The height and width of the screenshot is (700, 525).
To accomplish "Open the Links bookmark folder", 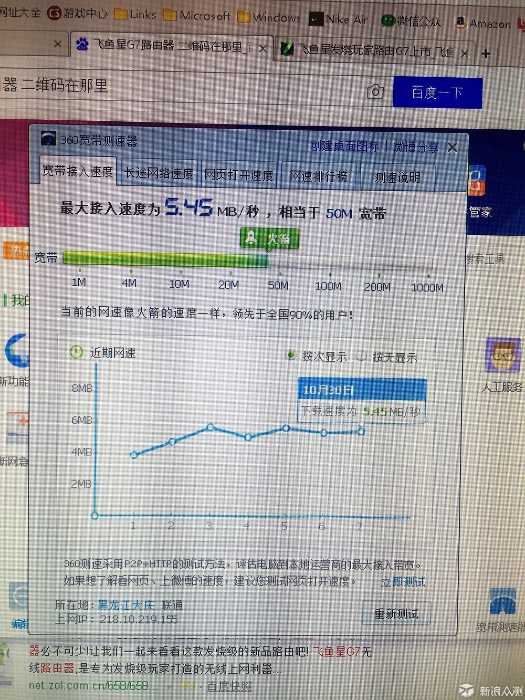I will tap(135, 14).
